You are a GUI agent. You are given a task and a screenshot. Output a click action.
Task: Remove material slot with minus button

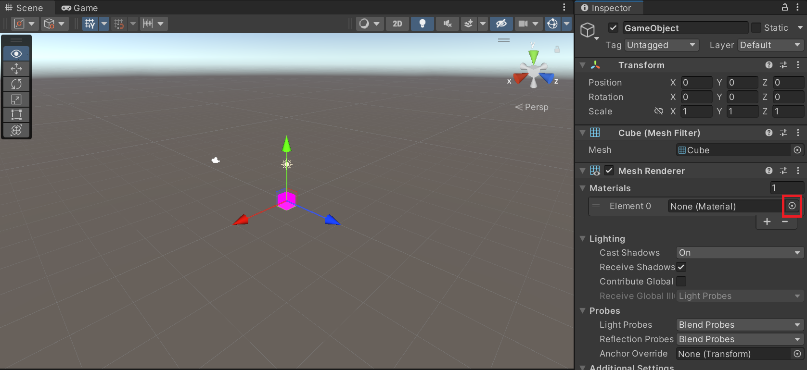point(785,222)
